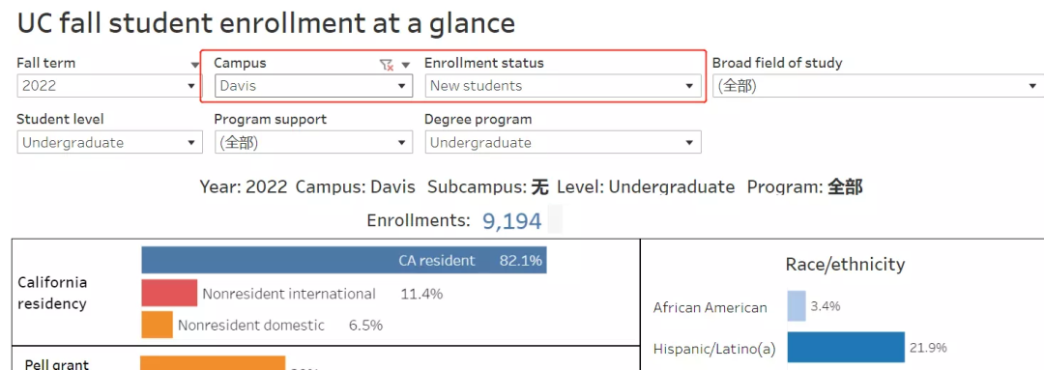Expand the Program support dropdown
This screenshot has width=1044, height=370.
coord(313,142)
